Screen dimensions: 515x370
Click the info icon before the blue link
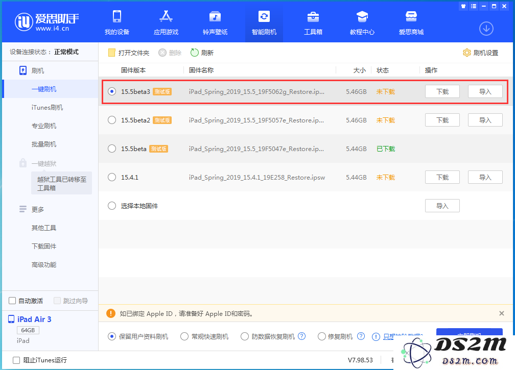coord(376,336)
